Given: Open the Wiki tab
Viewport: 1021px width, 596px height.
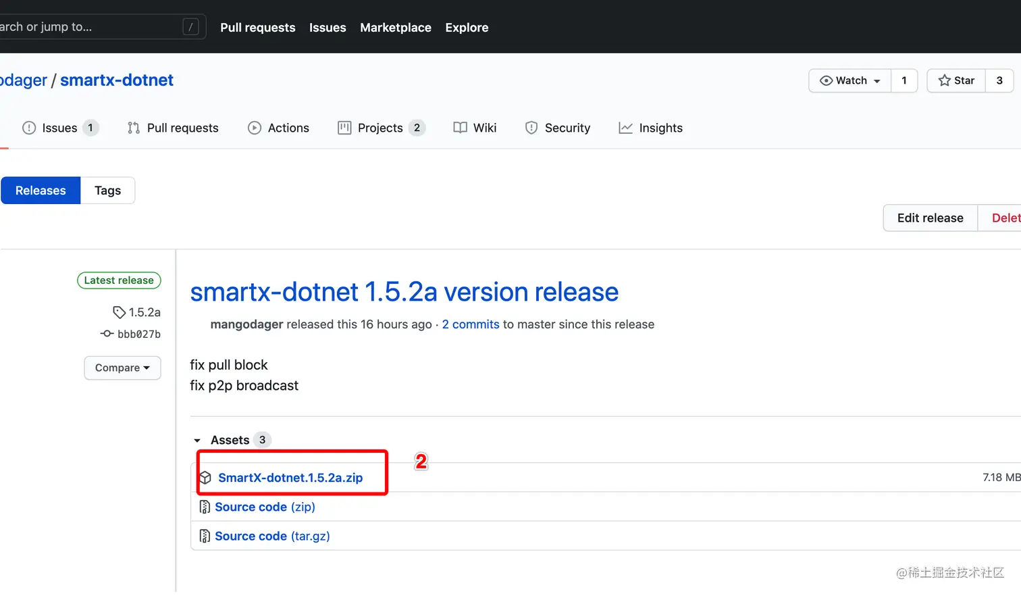Looking at the screenshot, I should 475,128.
